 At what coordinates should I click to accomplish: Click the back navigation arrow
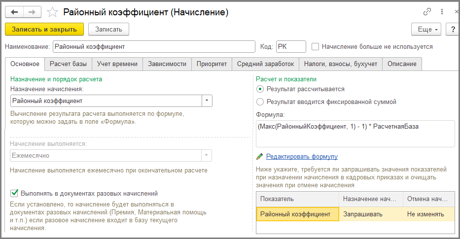pos(15,12)
